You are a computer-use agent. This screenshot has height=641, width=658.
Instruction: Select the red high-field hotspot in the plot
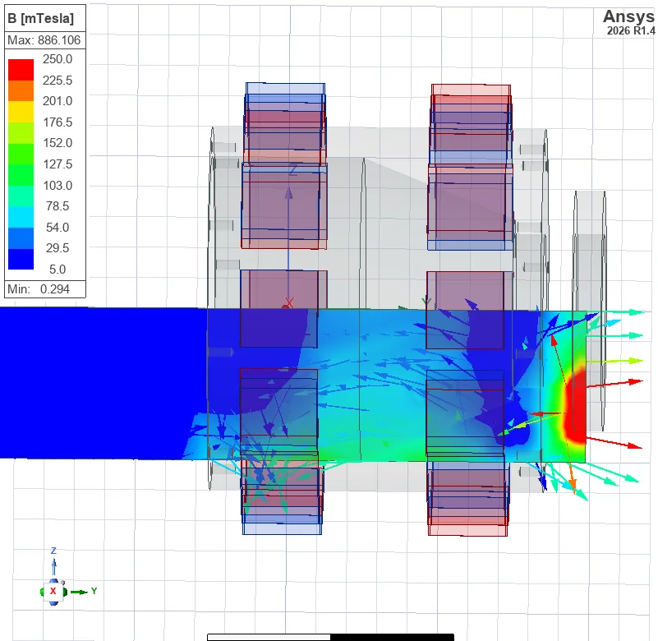(x=575, y=406)
